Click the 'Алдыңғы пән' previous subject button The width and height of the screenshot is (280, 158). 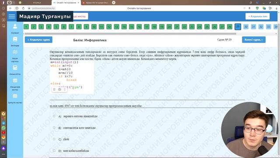(x=258, y=16)
